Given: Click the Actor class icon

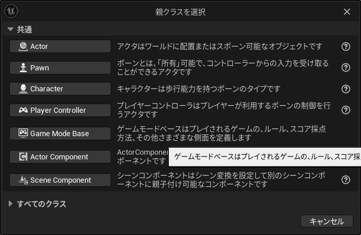Looking at the screenshot, I should (23, 47).
